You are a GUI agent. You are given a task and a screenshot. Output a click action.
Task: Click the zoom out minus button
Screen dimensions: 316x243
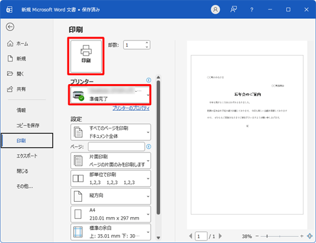click(257, 236)
